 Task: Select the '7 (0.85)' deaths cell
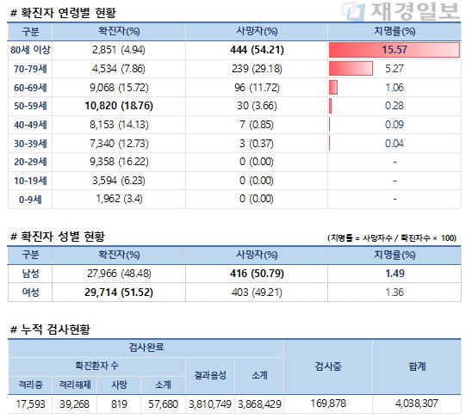(x=257, y=125)
